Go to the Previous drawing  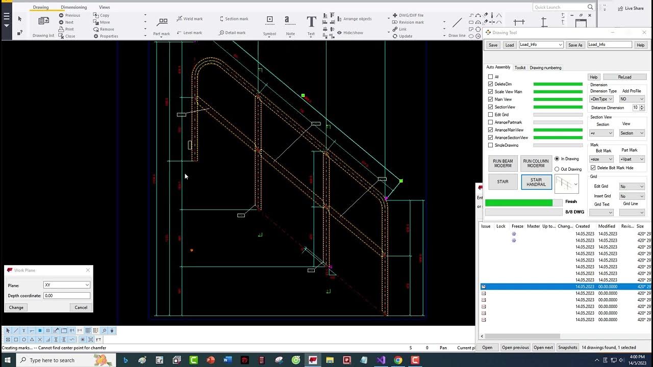pos(69,15)
